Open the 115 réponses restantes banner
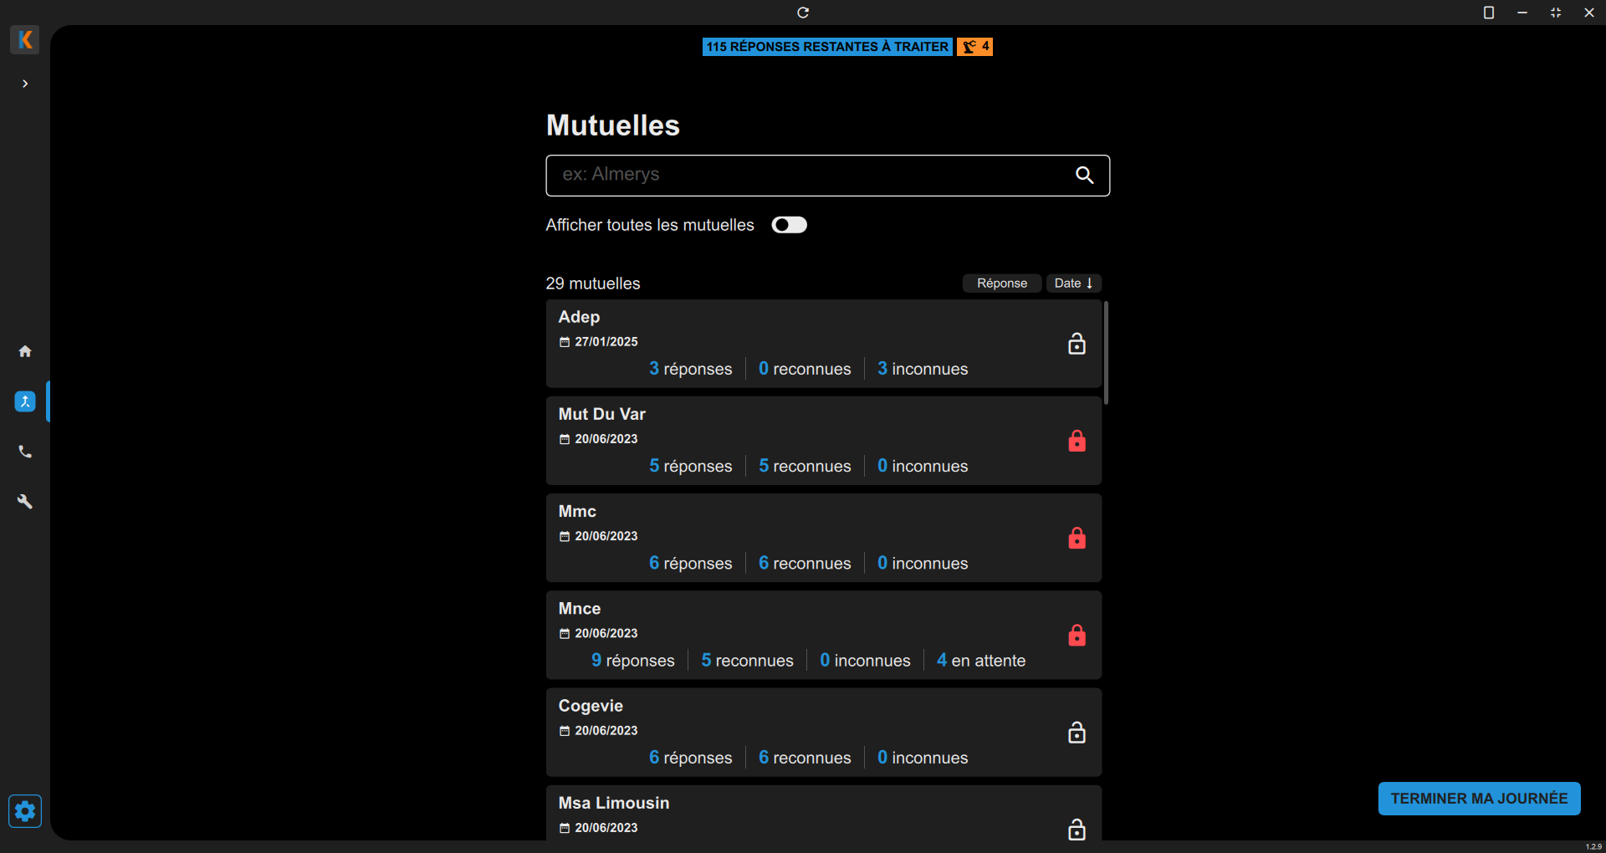 click(x=826, y=47)
